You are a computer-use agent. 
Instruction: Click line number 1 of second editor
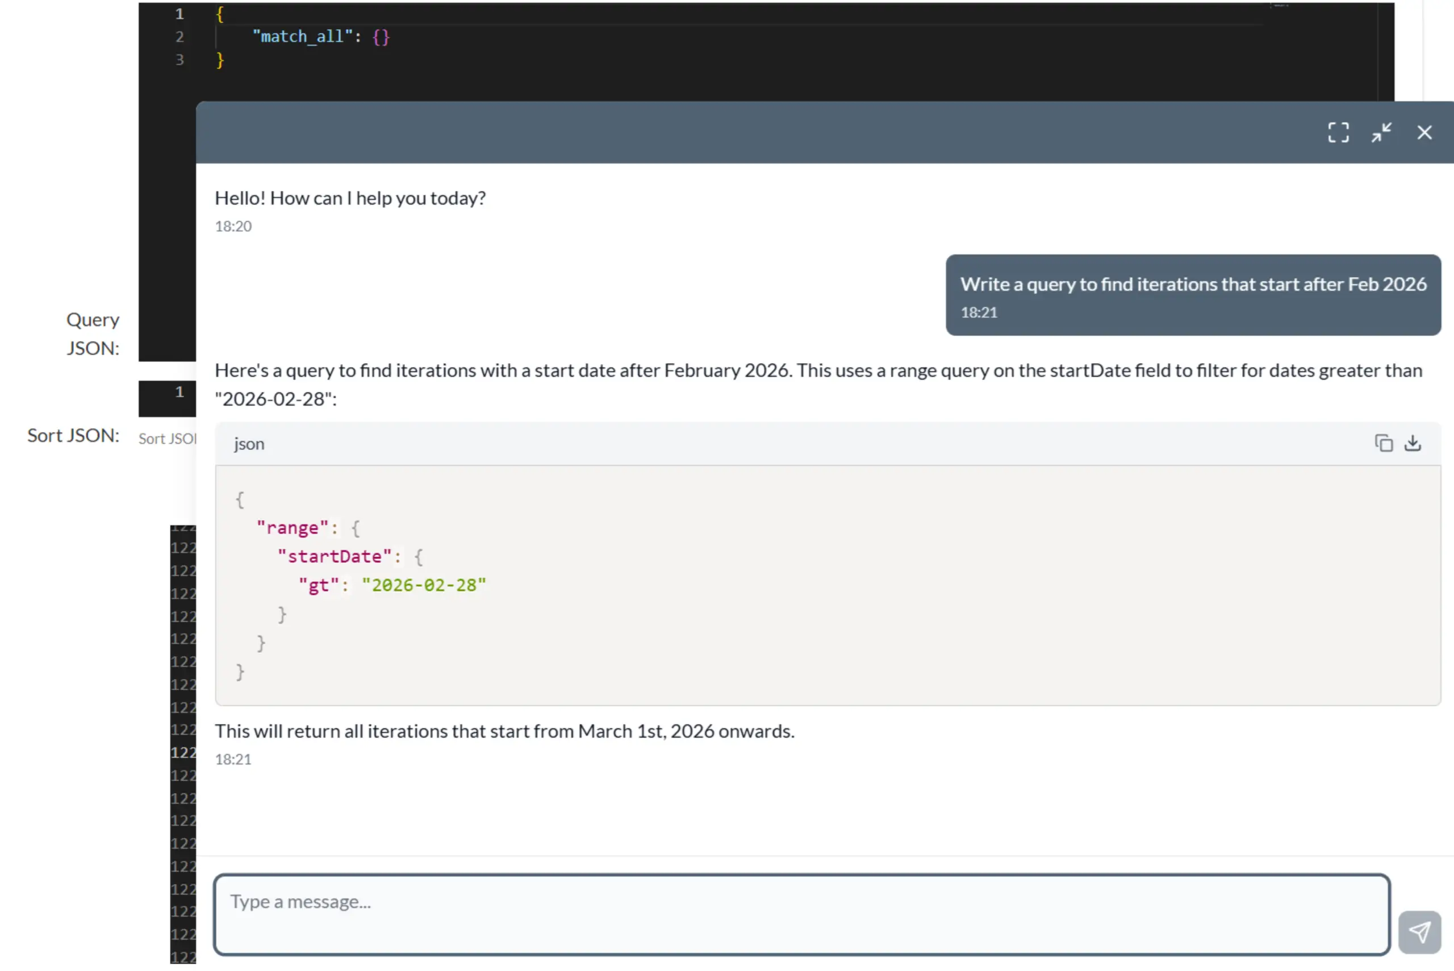coord(179,392)
